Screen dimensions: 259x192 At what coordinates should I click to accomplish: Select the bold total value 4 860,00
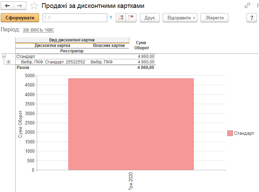[x=146, y=68]
